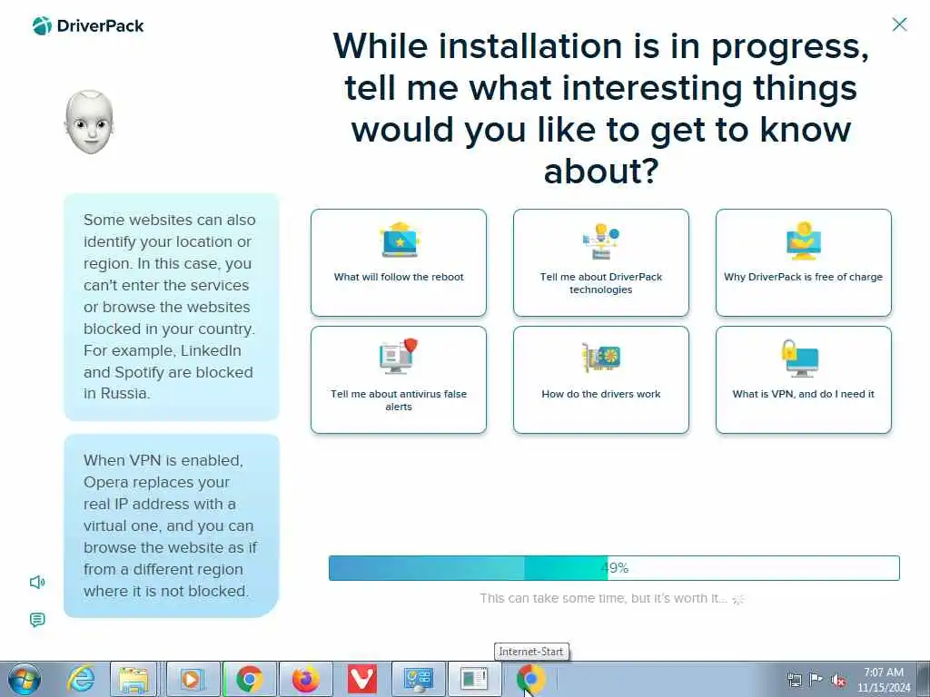
Task: Open Action Center flag tray icon
Action: click(816, 679)
